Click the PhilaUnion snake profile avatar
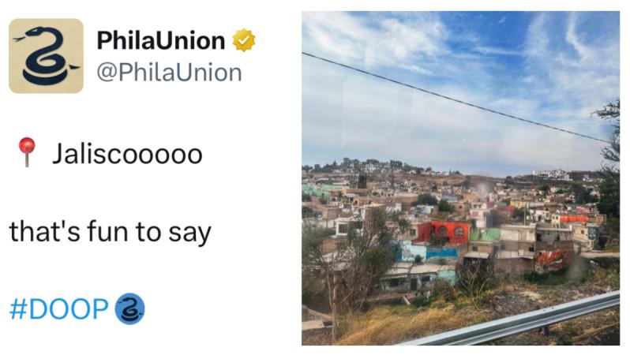630x355 pixels. (46, 56)
